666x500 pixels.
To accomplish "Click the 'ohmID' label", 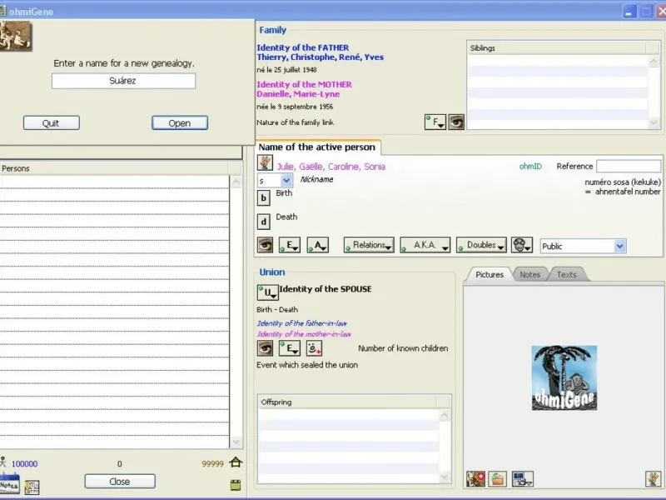I will [530, 166].
